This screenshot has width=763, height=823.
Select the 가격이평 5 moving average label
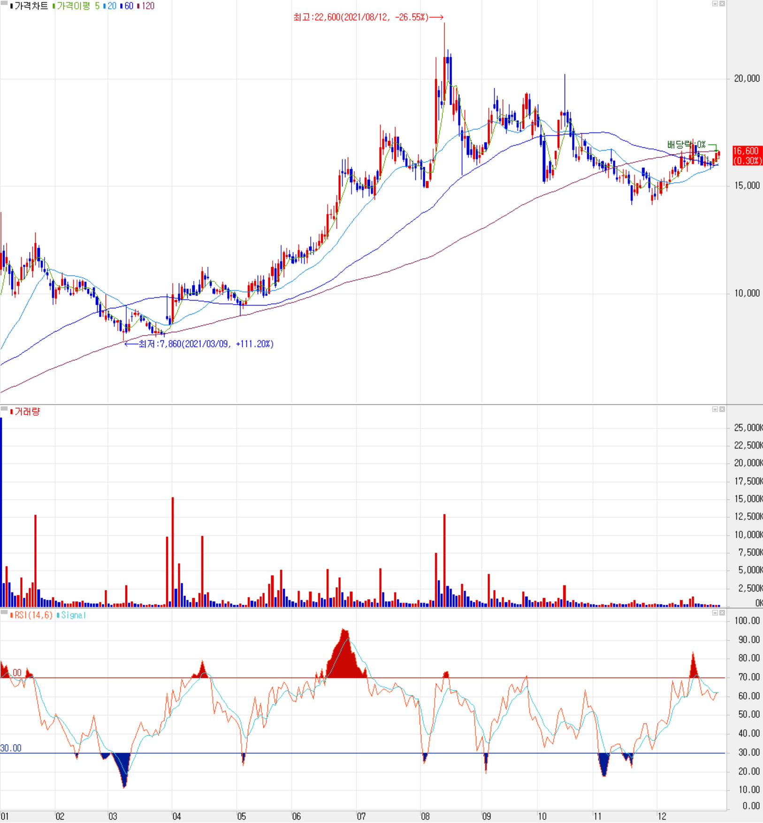[x=78, y=6]
